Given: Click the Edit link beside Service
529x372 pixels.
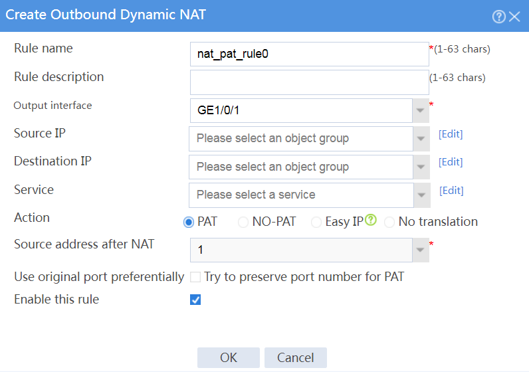Looking at the screenshot, I should [x=451, y=191].
